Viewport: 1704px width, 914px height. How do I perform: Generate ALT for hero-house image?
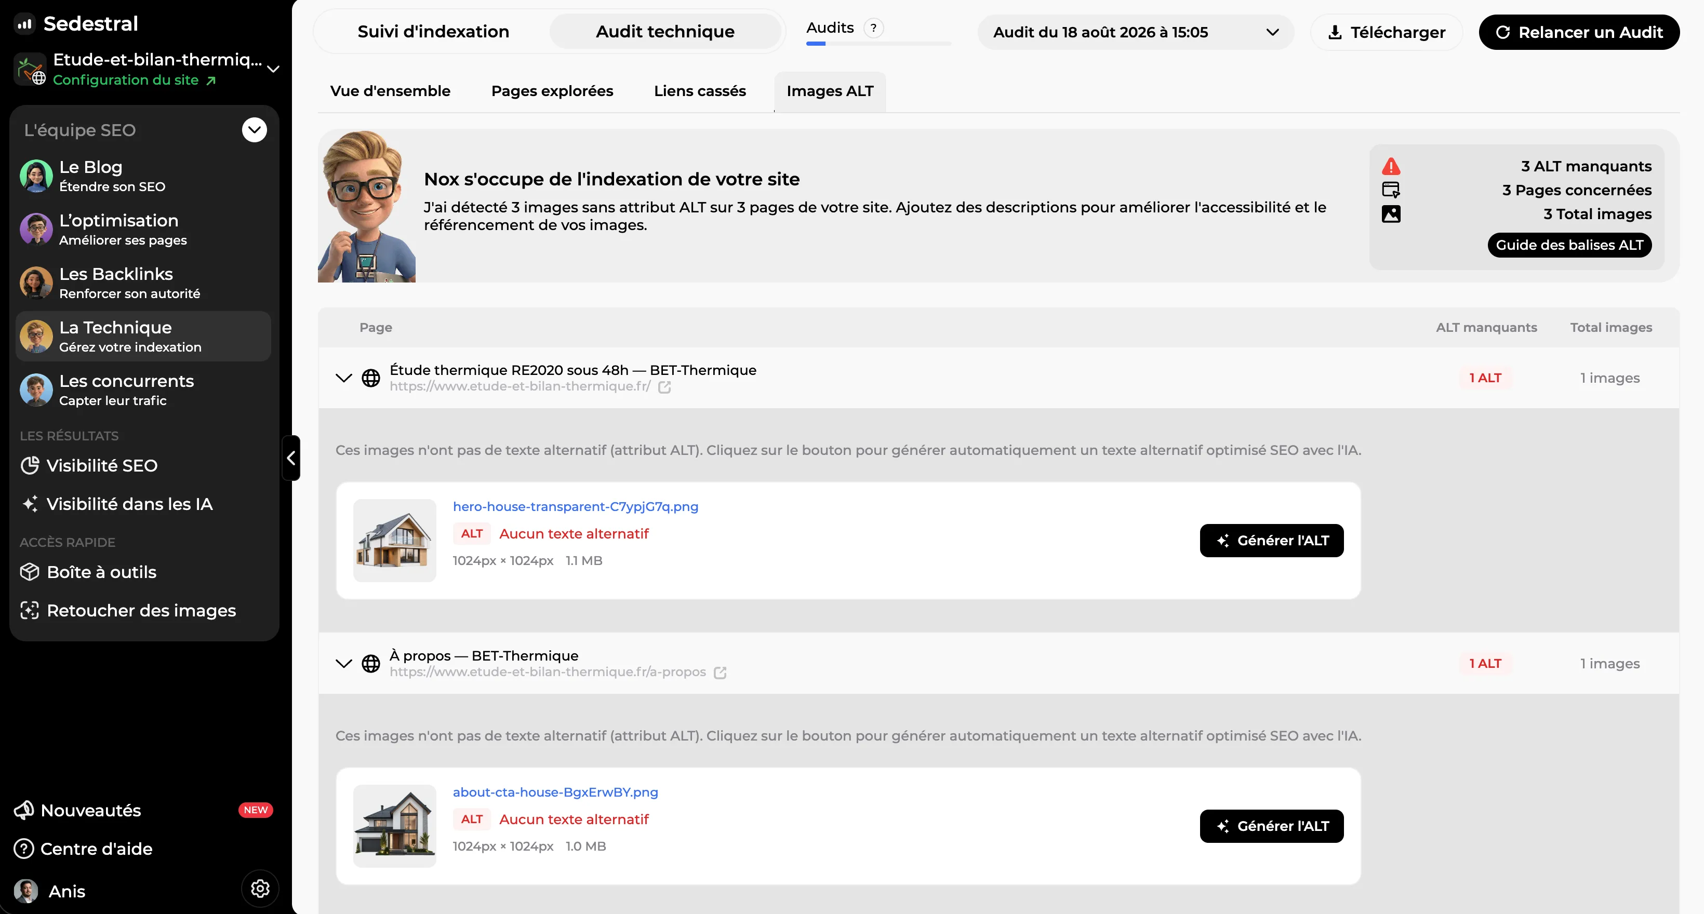[1271, 540]
